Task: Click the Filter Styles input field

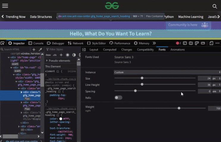Action: [x=62, y=50]
